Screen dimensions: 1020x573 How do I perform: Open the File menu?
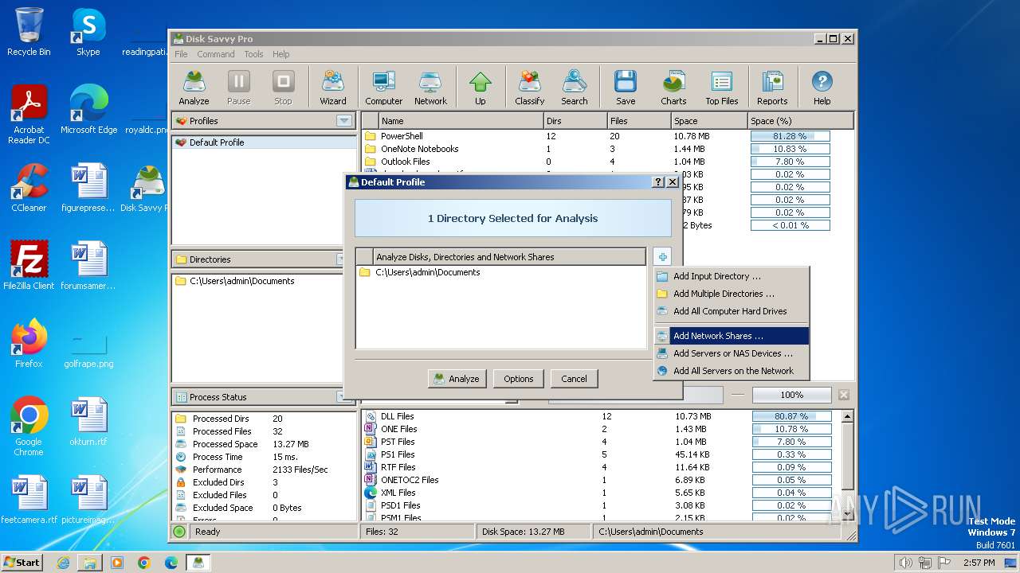click(x=181, y=54)
